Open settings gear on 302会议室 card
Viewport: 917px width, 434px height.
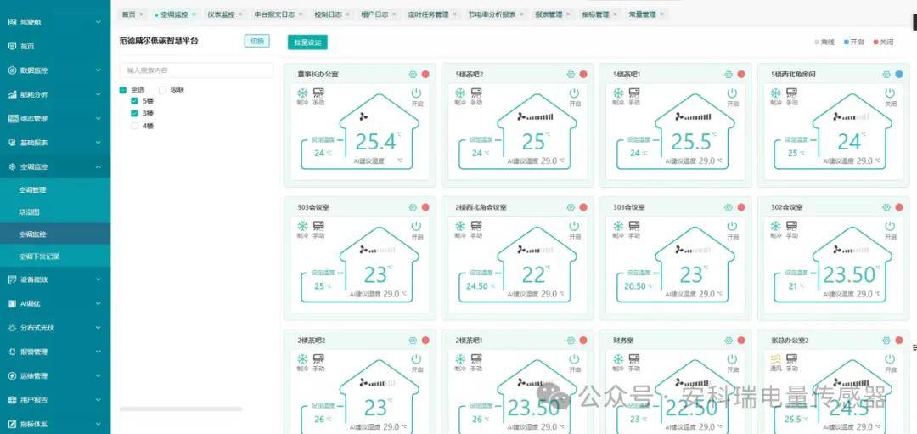[x=886, y=207]
